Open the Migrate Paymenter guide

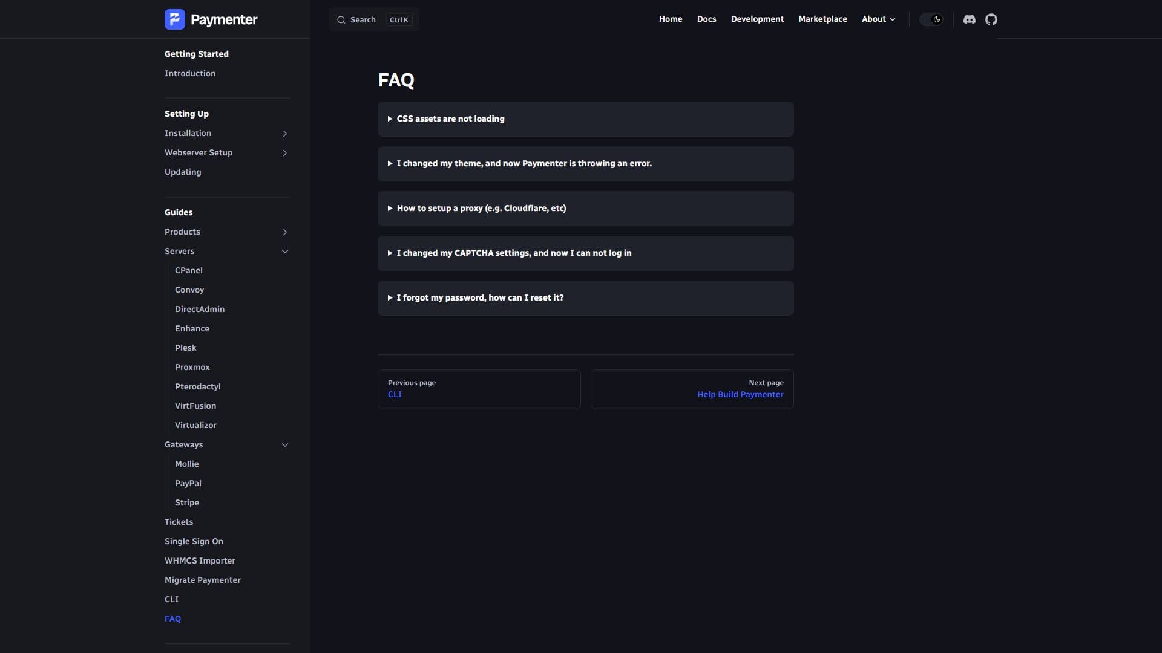pyautogui.click(x=203, y=580)
